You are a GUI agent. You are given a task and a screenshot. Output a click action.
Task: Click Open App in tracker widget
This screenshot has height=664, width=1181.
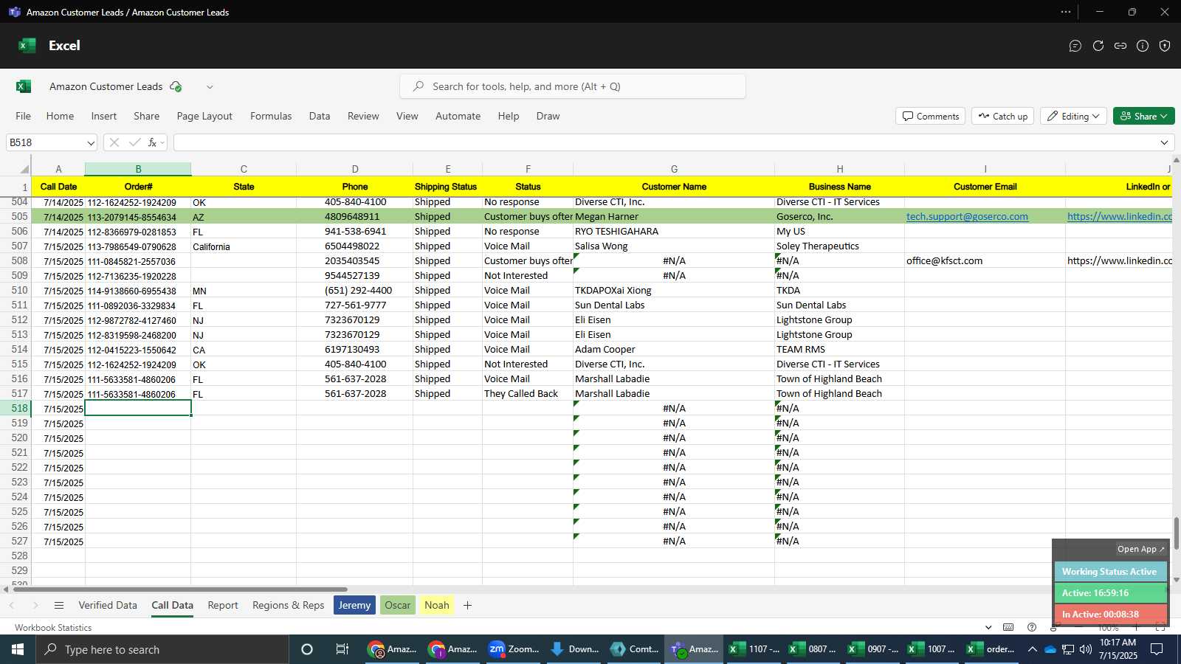(1140, 549)
